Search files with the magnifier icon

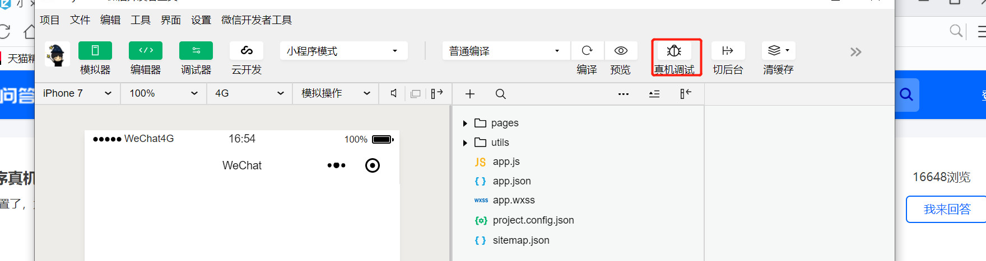pos(501,94)
